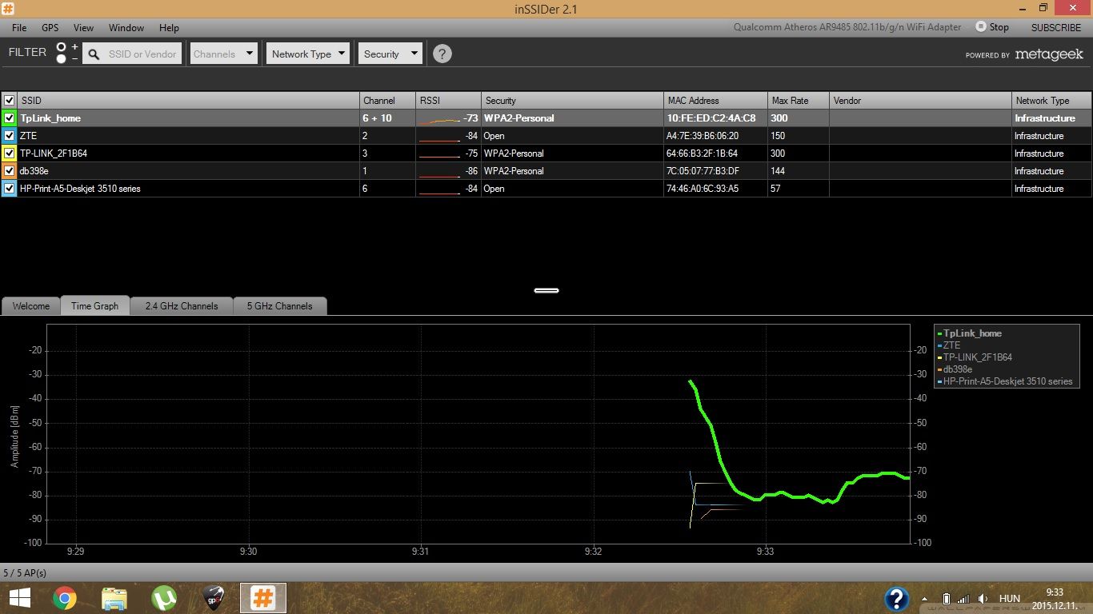Click ZTE in the graph legend

coord(951,345)
